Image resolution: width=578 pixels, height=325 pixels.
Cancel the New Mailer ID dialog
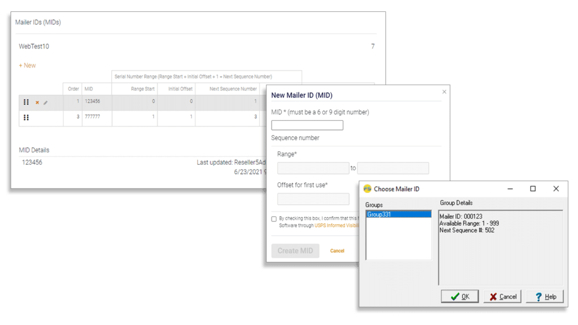337,251
